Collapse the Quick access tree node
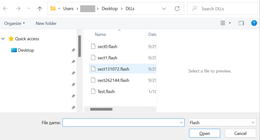This screenshot has height=140, width=260. click(3, 39)
